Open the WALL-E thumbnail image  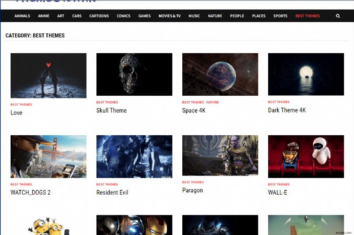click(x=306, y=157)
